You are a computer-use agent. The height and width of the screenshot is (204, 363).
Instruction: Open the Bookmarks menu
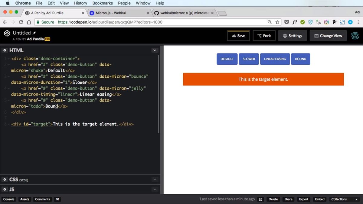tap(102, 3)
